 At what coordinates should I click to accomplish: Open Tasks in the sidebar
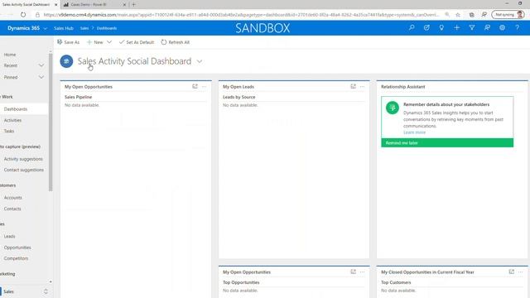tap(9, 131)
